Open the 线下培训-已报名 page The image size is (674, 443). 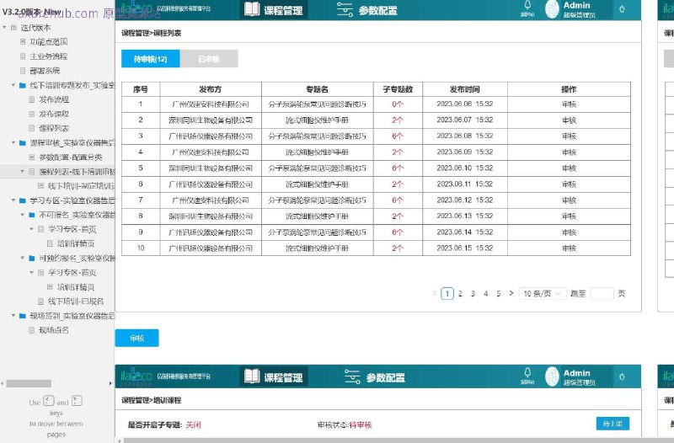[76, 302]
